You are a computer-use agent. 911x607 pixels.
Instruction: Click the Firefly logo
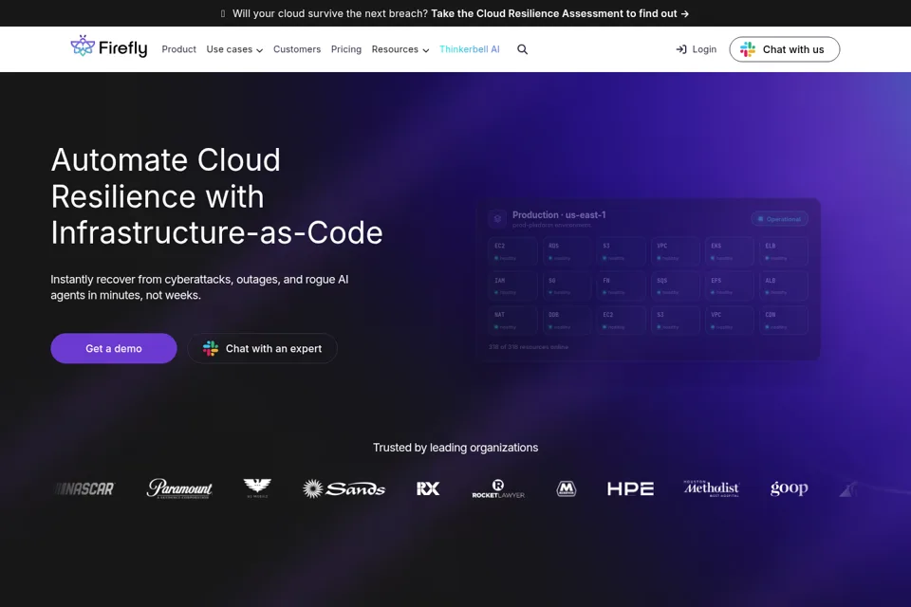tap(108, 47)
